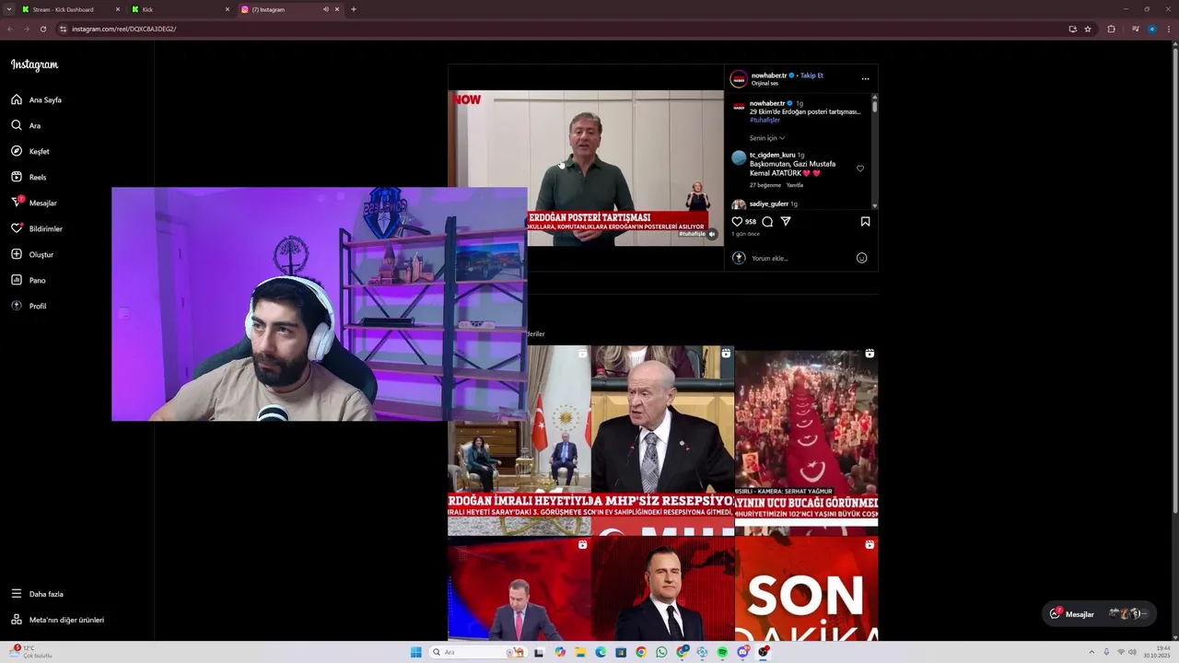Open Spotify from taskbar
This screenshot has width=1179, height=663.
pos(722,652)
